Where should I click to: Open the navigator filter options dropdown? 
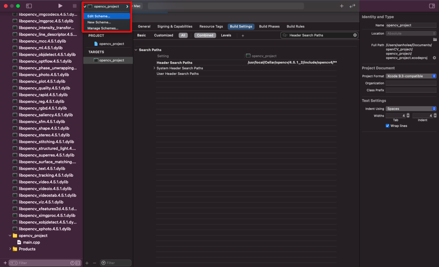[14, 263]
